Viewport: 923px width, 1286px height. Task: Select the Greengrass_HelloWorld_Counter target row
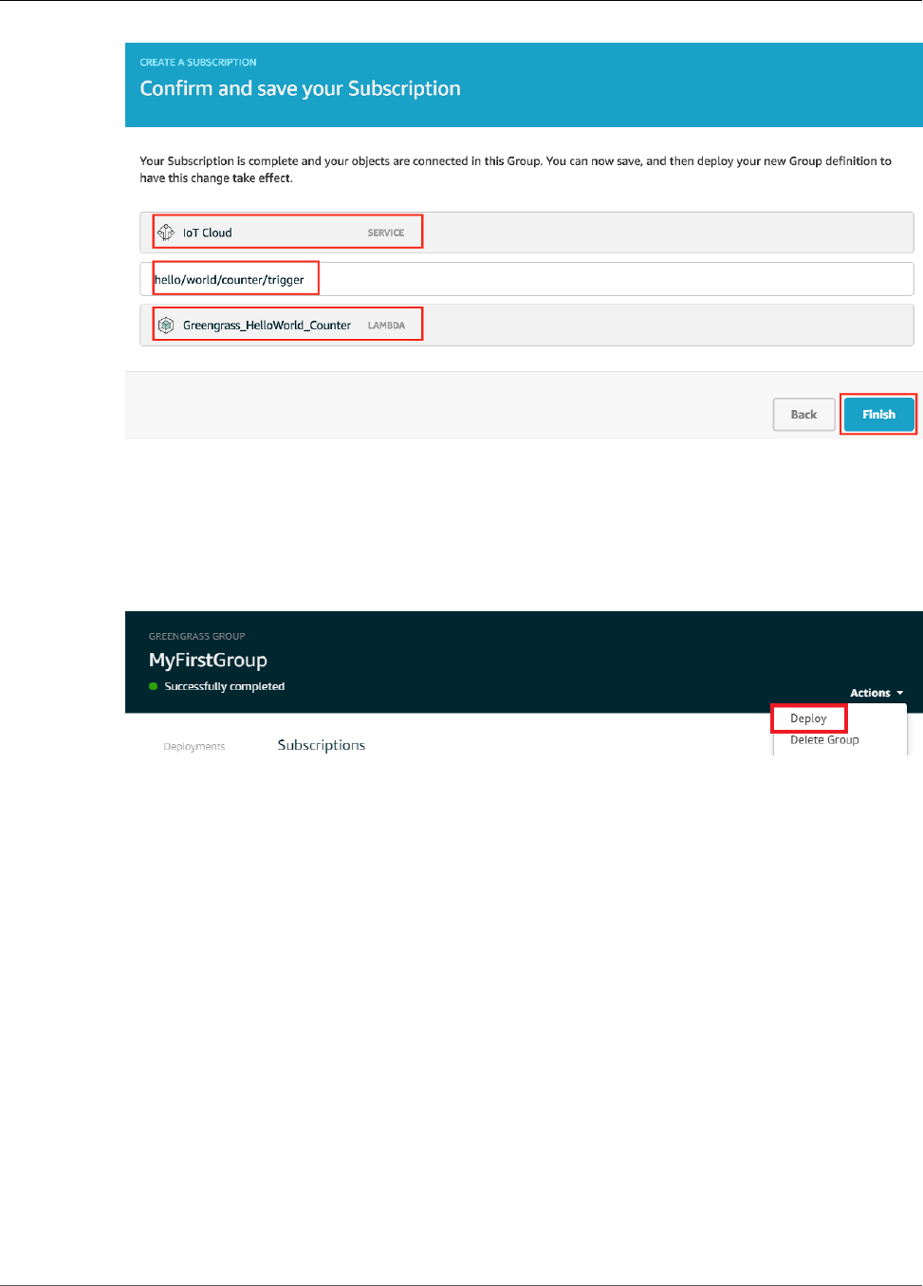click(526, 326)
